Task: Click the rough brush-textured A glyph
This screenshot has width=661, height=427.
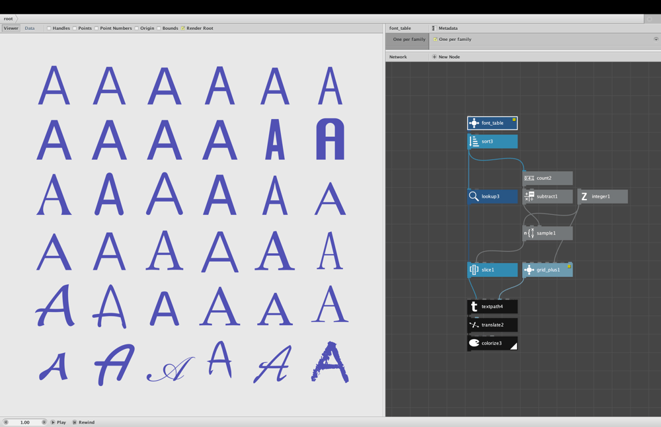Action: [x=330, y=362]
